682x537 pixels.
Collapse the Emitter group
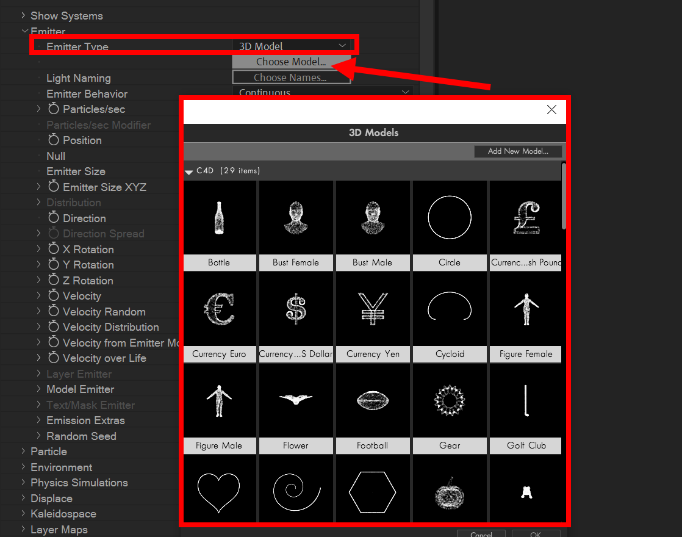click(24, 31)
